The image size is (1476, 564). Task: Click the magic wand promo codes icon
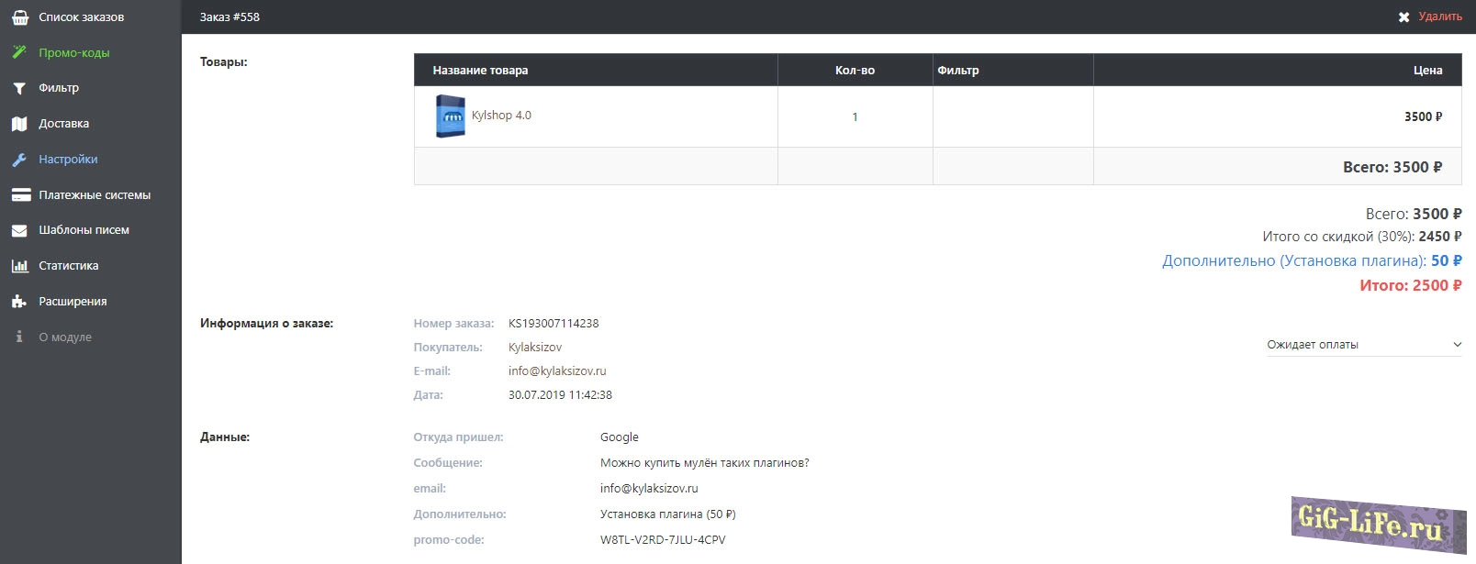coord(19,53)
